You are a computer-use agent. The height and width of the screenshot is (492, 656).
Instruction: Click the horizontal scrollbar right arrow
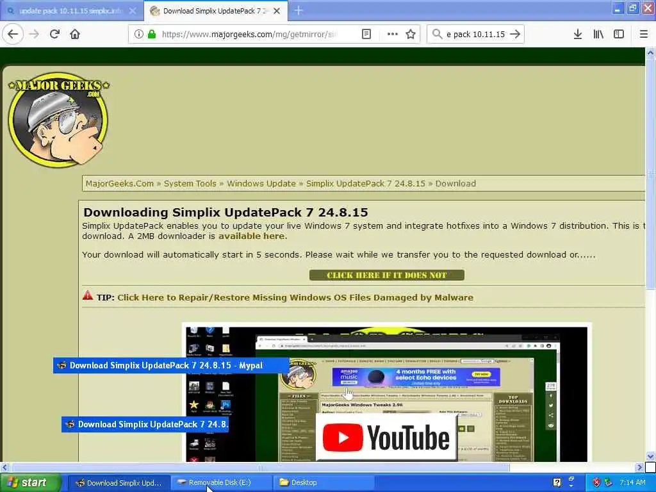[x=639, y=467]
